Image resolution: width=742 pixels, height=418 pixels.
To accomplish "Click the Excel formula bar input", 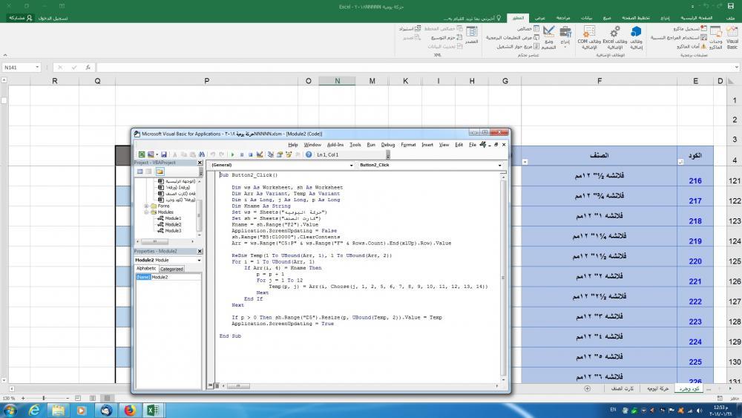I will (416, 68).
